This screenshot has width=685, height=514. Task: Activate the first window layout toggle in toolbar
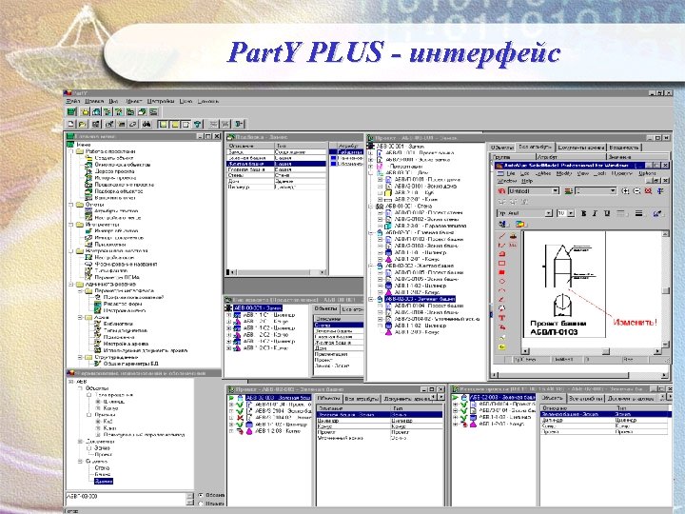163,124
